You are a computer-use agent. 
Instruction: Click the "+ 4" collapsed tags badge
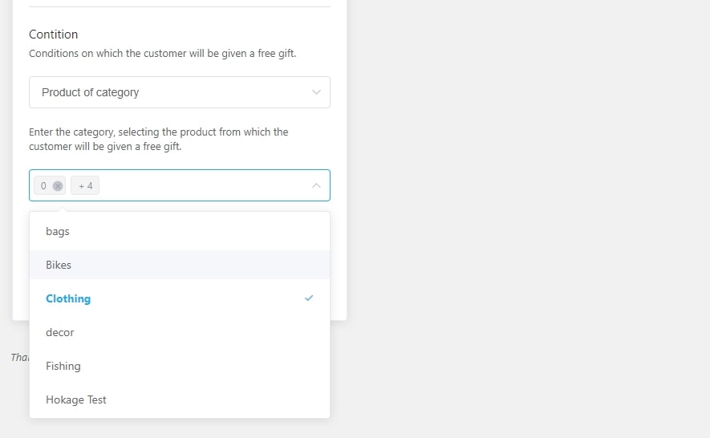[x=85, y=186]
